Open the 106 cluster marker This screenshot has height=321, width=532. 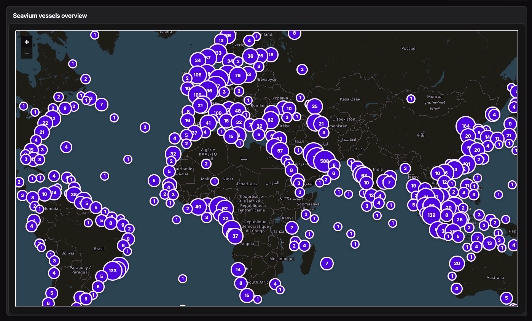point(198,75)
